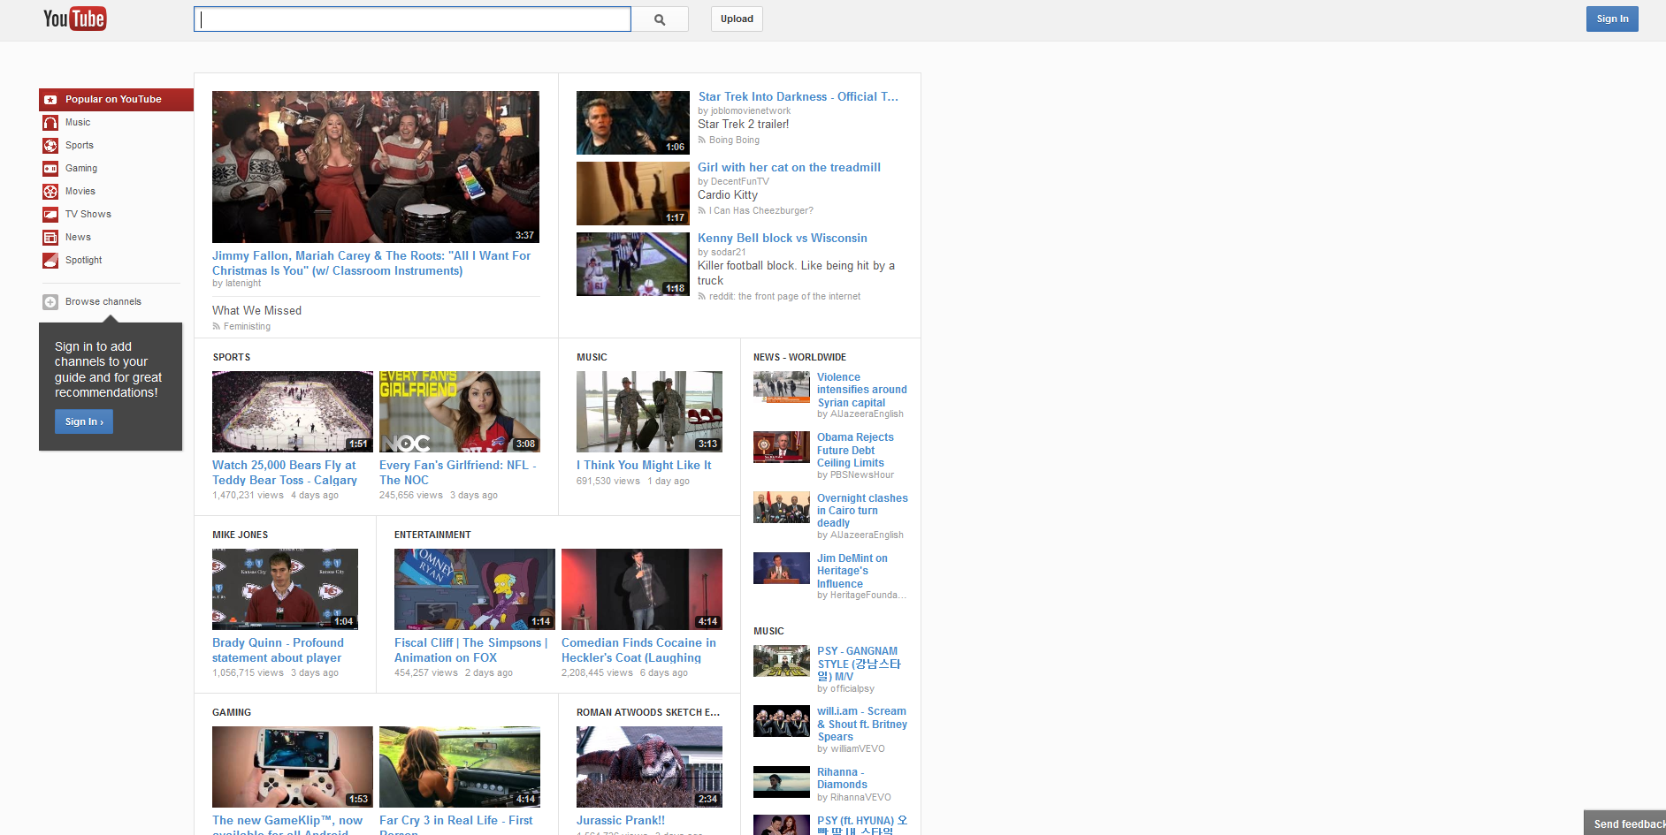Viewport: 1666px width, 835px height.
Task: Click the Browse channels plus icon
Action: pyautogui.click(x=50, y=302)
